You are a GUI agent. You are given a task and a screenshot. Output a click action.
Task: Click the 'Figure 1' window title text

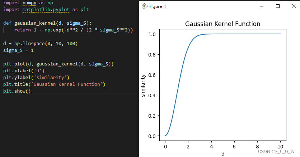click(x=158, y=6)
